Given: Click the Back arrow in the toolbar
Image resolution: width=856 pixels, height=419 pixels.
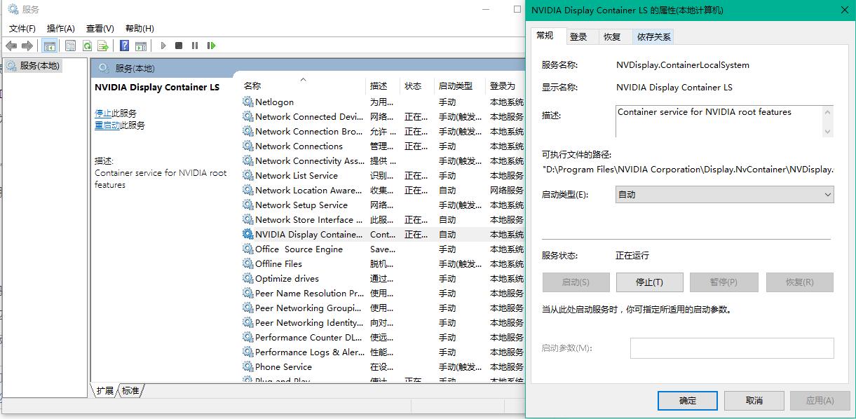Looking at the screenshot, I should tap(11, 46).
